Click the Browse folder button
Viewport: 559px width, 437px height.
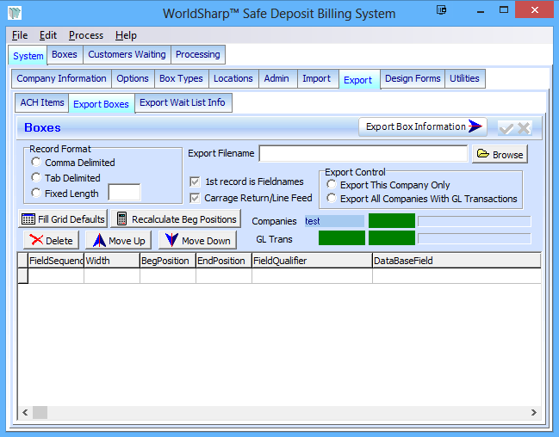(500, 154)
